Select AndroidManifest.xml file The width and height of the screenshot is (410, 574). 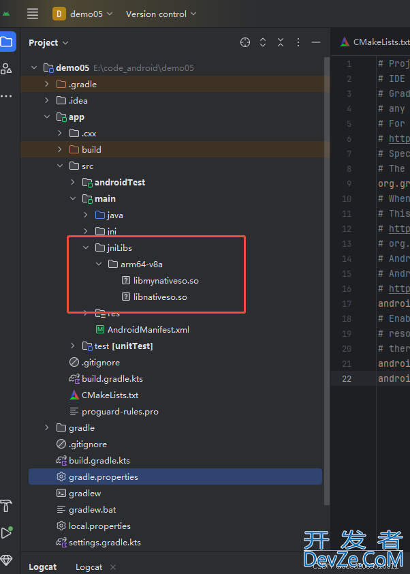[148, 329]
